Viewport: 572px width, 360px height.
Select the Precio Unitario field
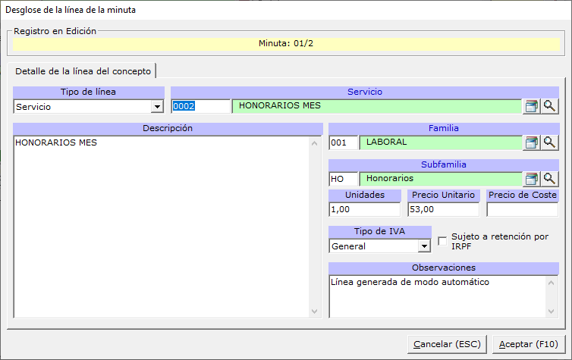[444, 209]
